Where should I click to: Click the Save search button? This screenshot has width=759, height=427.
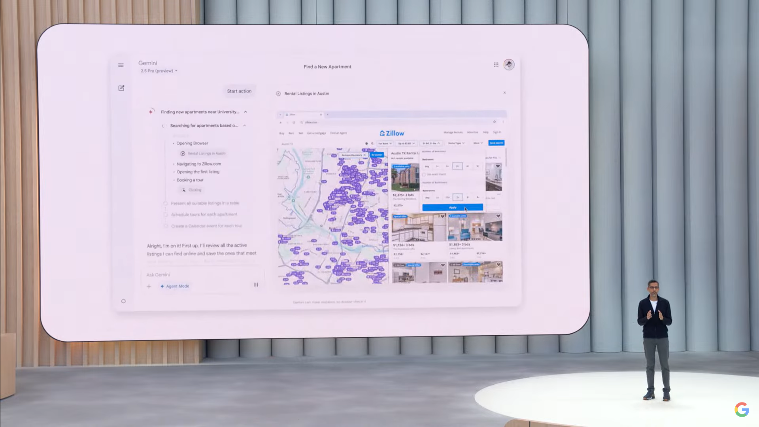pyautogui.click(x=496, y=143)
